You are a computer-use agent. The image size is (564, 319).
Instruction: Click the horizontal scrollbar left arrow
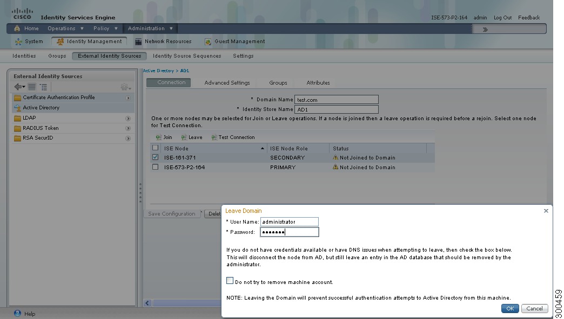pos(147,303)
